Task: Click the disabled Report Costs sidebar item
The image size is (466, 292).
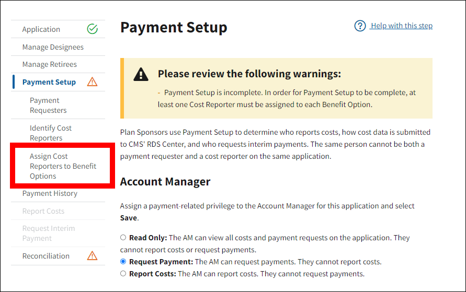Action: coord(43,212)
